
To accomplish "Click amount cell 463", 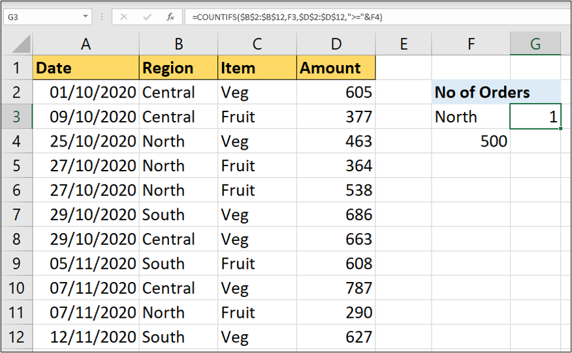I will [336, 141].
